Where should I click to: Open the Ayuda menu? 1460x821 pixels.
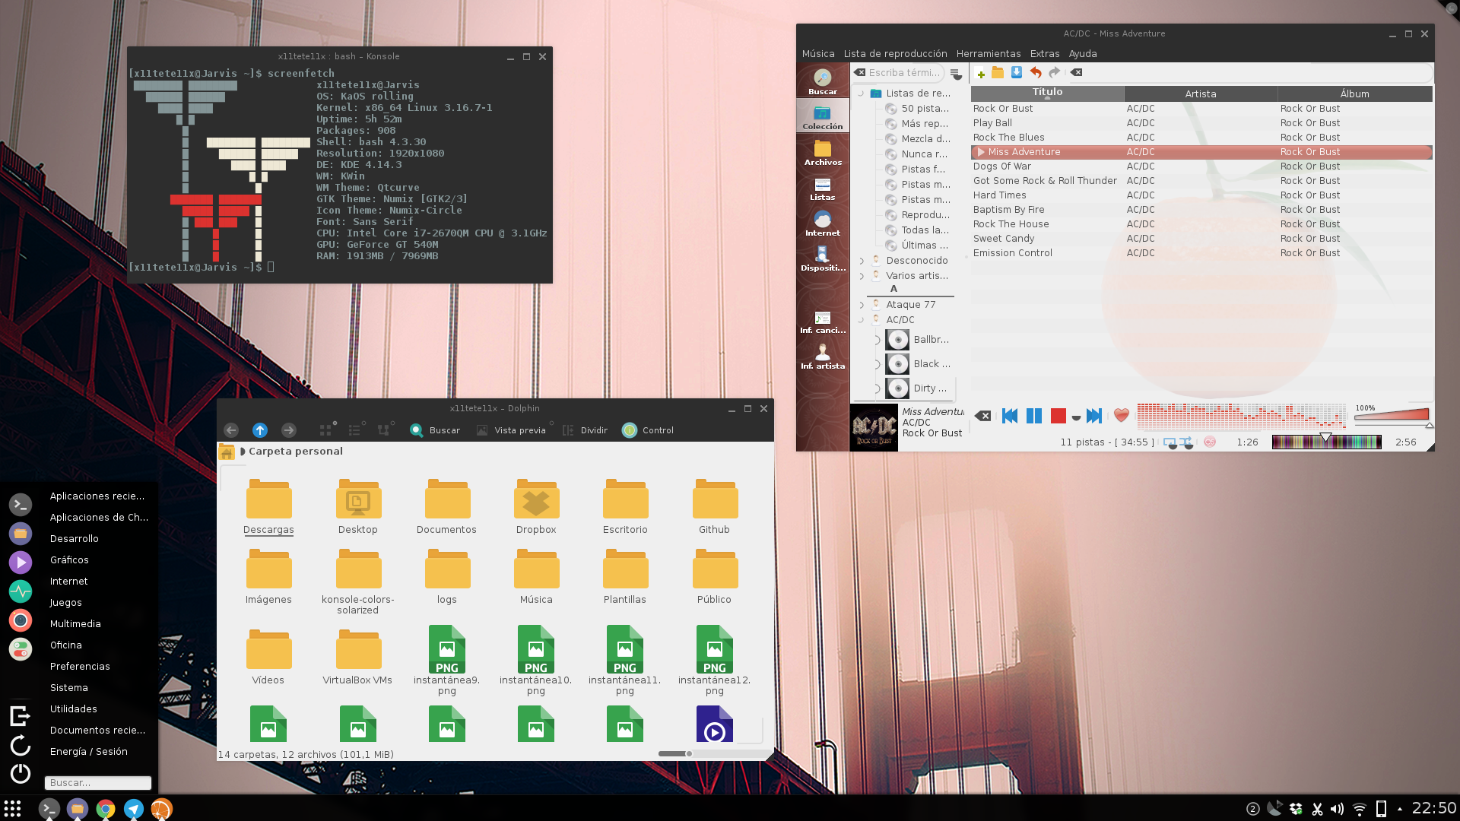click(x=1083, y=54)
